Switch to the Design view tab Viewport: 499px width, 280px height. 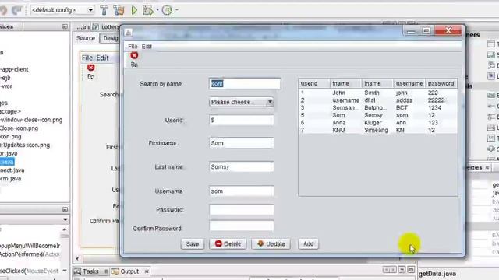(111, 38)
